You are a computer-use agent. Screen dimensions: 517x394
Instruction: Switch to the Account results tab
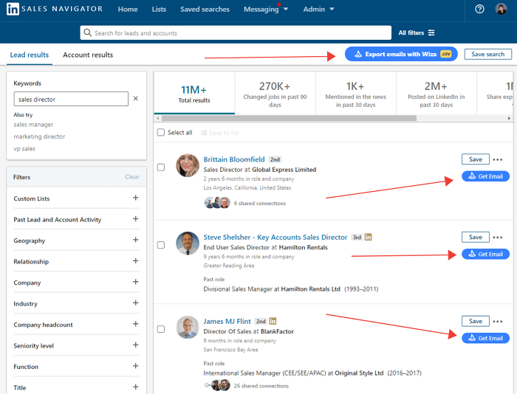[x=88, y=55]
